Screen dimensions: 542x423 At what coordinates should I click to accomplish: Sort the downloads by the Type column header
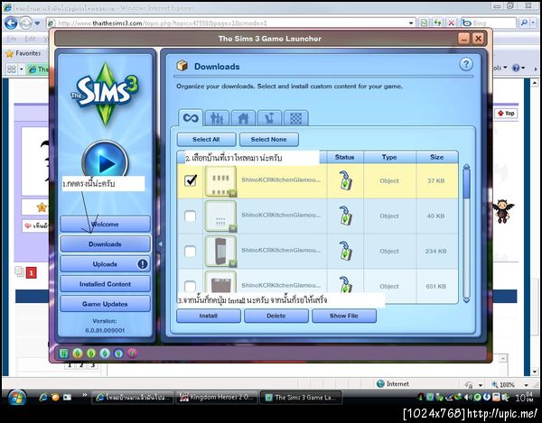coord(389,157)
